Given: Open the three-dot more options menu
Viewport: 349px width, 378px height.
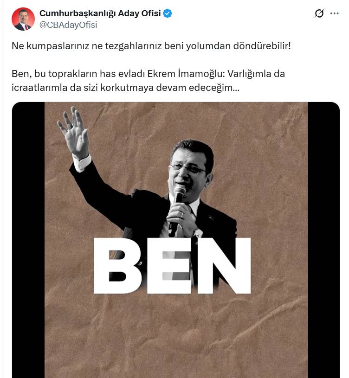Looking at the screenshot, I should pos(334,13).
